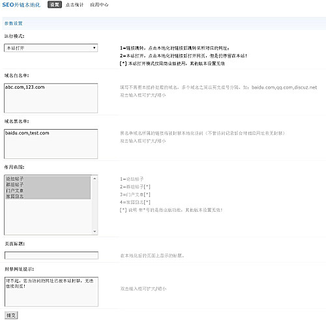This screenshot has height=320, width=326.
Task: Click the 域名白名单 label
Action: click(x=16, y=76)
